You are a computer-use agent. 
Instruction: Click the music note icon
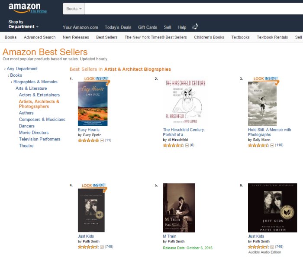coord(195,26)
